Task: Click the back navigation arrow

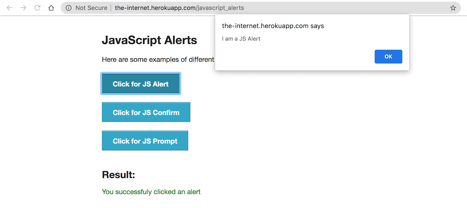Action: 9,8
